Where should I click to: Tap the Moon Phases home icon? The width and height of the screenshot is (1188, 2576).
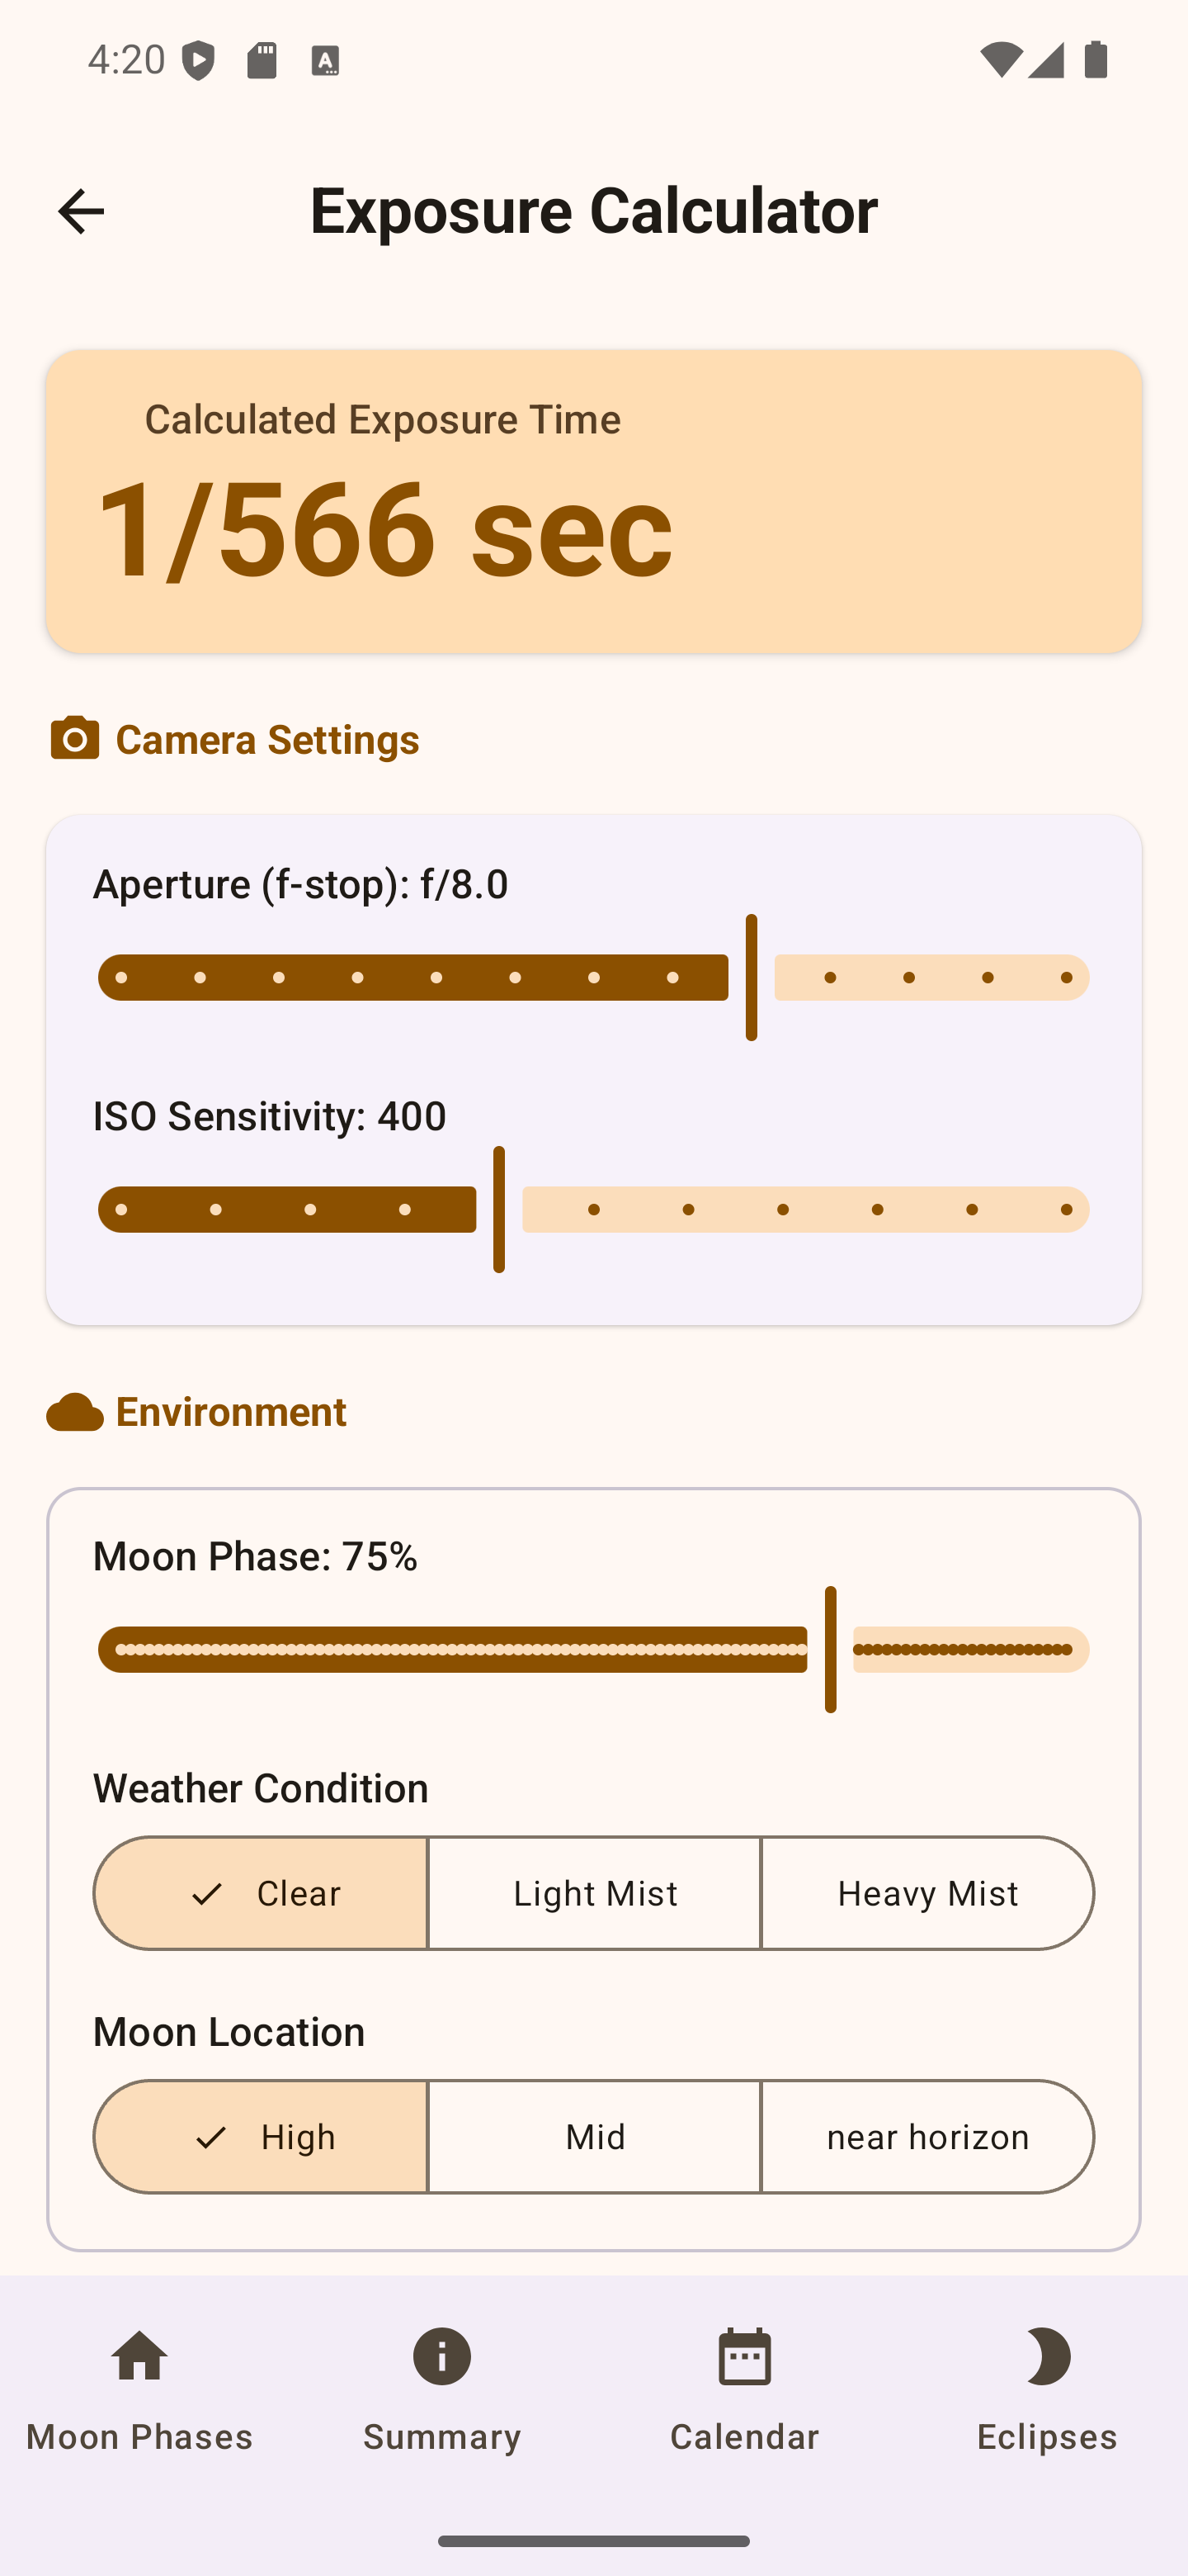click(x=139, y=2358)
